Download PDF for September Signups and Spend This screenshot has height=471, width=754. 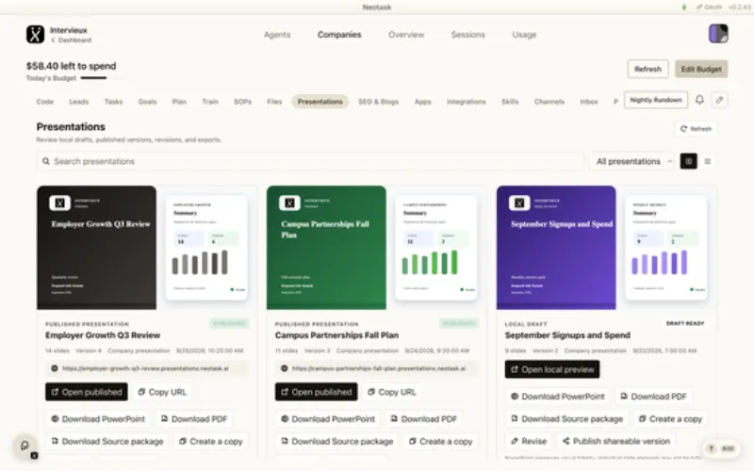[654, 396]
